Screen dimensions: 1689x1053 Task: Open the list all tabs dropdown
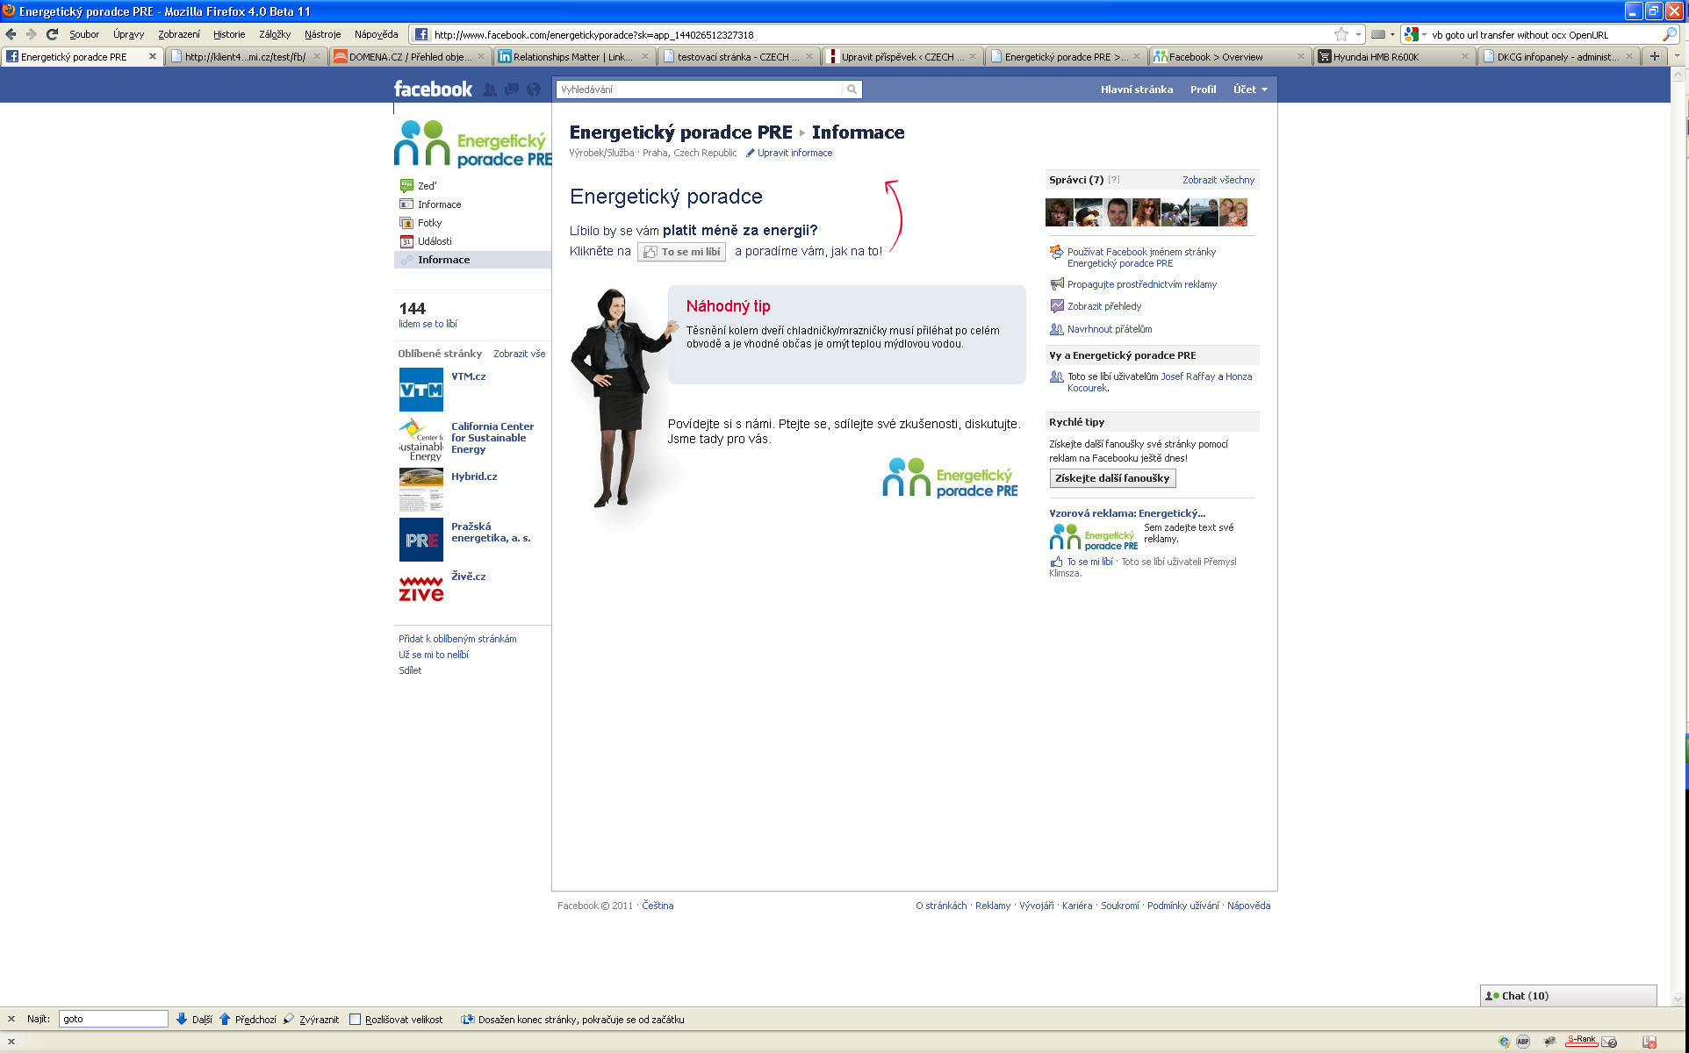point(1677,56)
